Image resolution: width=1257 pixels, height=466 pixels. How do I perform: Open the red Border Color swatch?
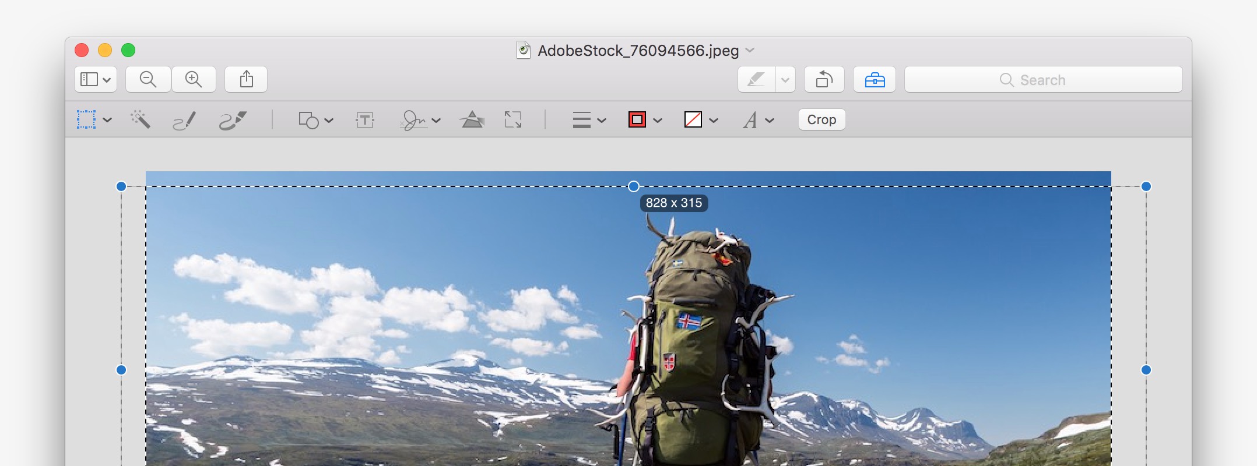[x=644, y=120]
